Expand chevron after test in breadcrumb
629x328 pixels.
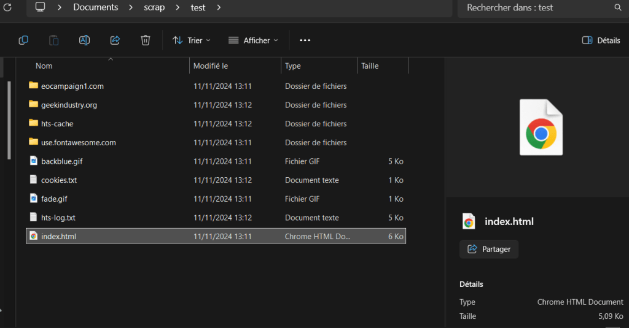point(218,7)
